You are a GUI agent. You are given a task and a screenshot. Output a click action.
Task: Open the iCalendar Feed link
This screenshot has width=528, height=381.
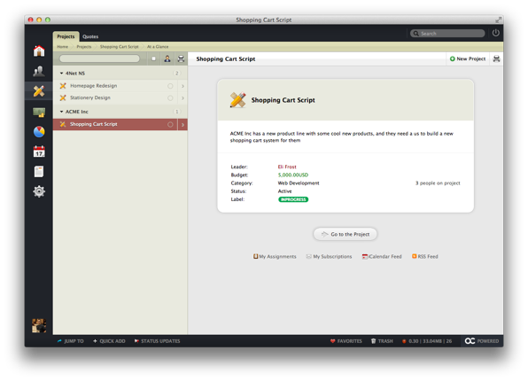click(382, 256)
